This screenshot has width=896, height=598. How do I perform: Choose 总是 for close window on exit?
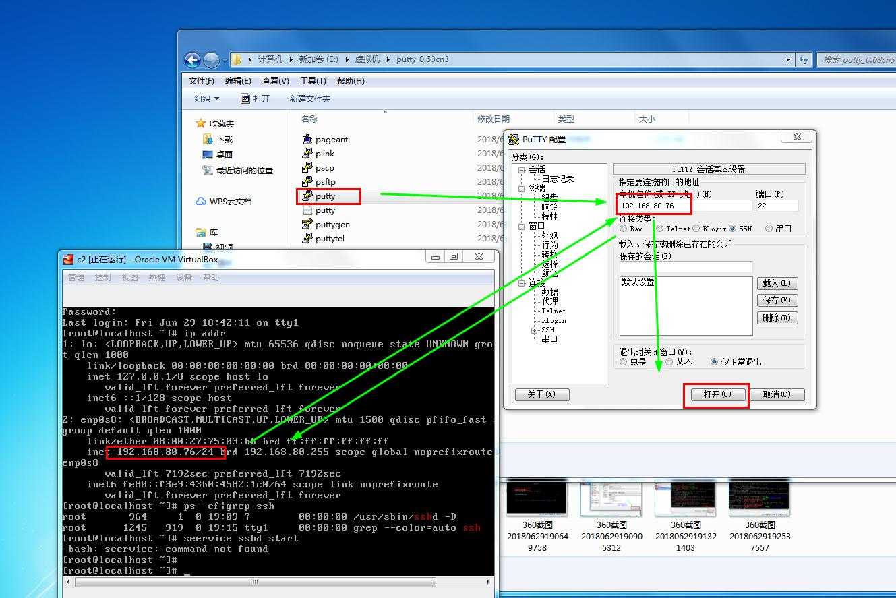click(x=623, y=362)
